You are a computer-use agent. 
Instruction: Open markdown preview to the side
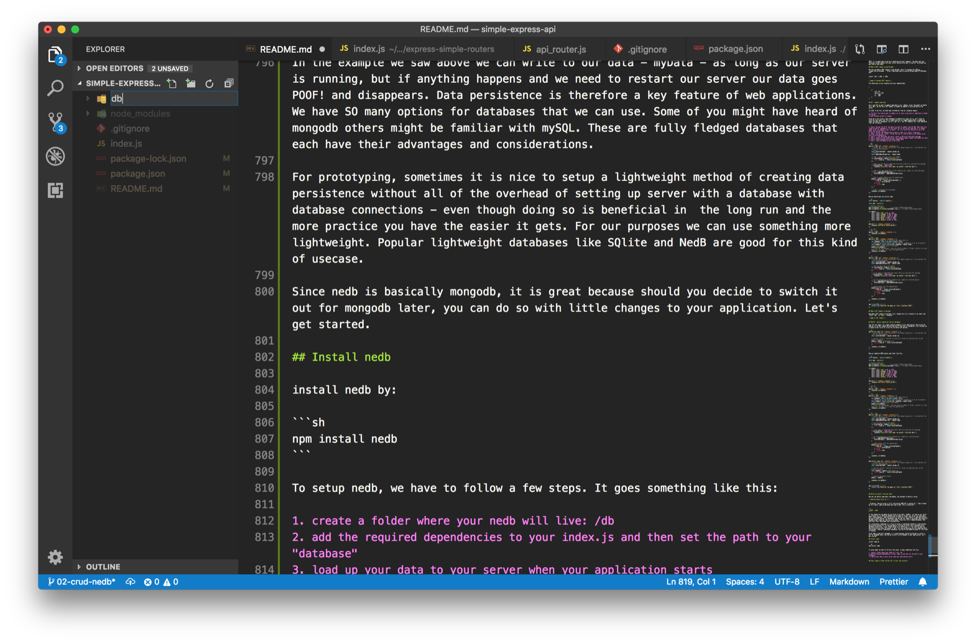click(881, 49)
